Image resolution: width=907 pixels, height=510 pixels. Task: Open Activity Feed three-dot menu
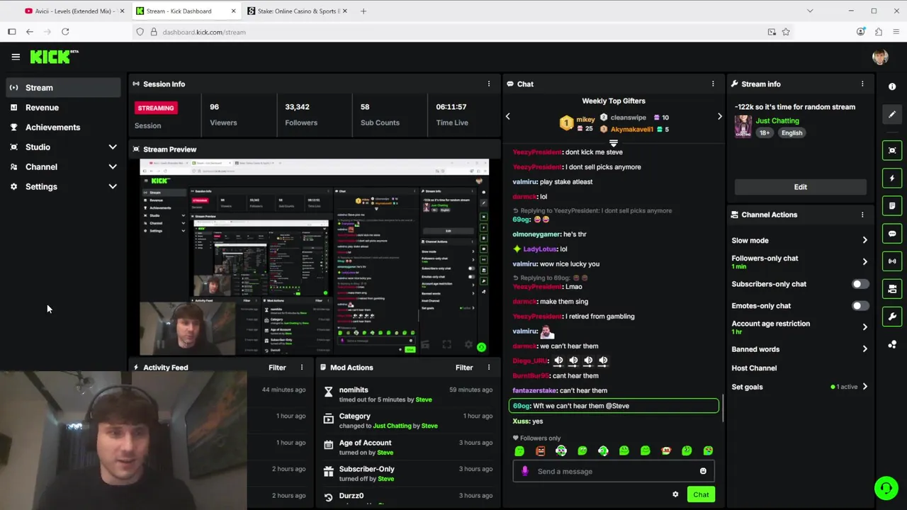coord(301,368)
